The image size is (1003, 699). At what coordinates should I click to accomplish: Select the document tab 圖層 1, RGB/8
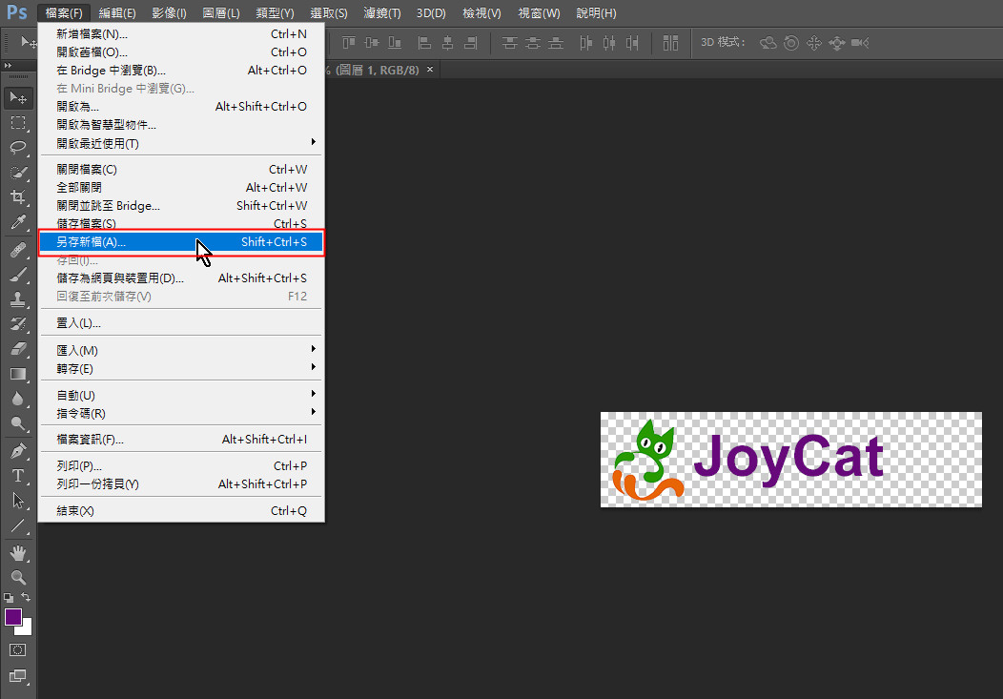378,70
